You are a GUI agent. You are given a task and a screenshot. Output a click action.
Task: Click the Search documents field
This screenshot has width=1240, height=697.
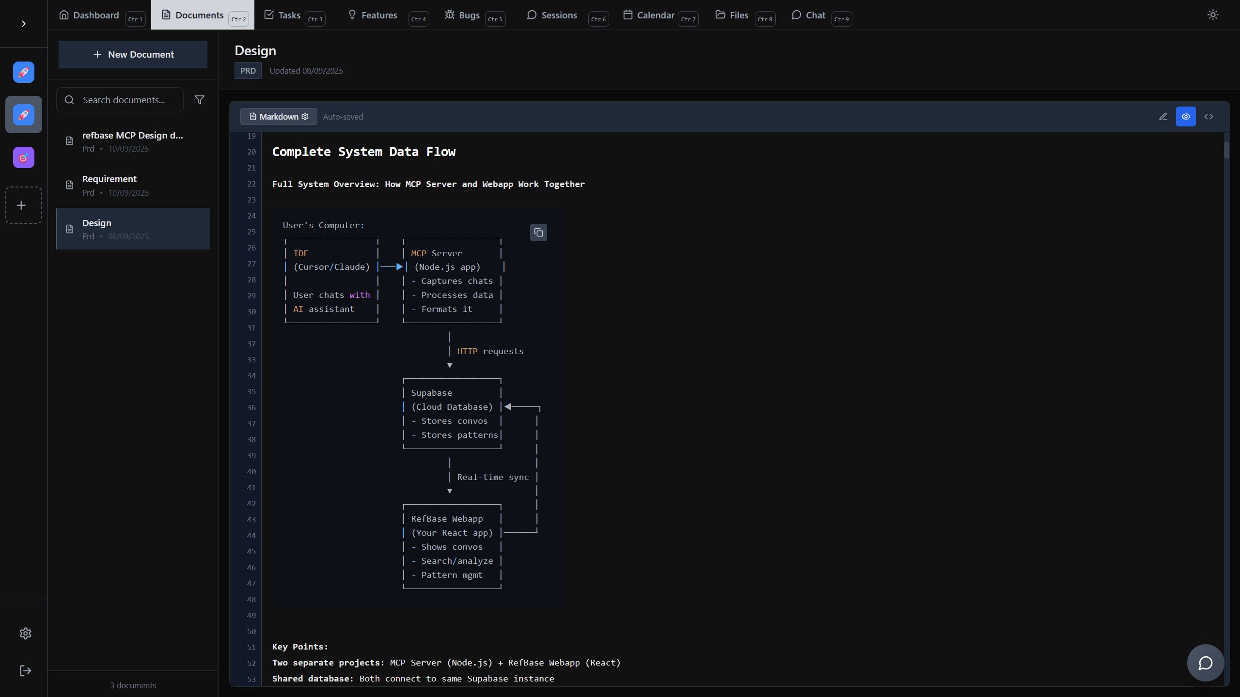point(124,100)
